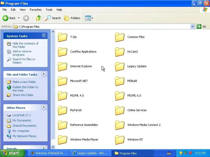210x157 pixels.
Task: Click the keyboard icon on taskbar
Action: click(169, 153)
